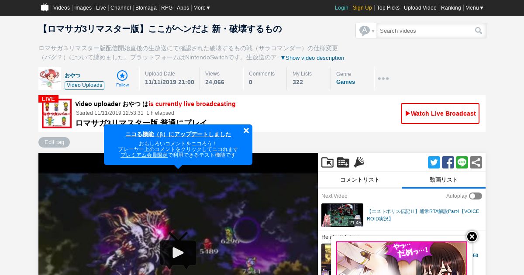The image size is (524, 275).
Task: Click the add to My List icon
Action: point(343,162)
